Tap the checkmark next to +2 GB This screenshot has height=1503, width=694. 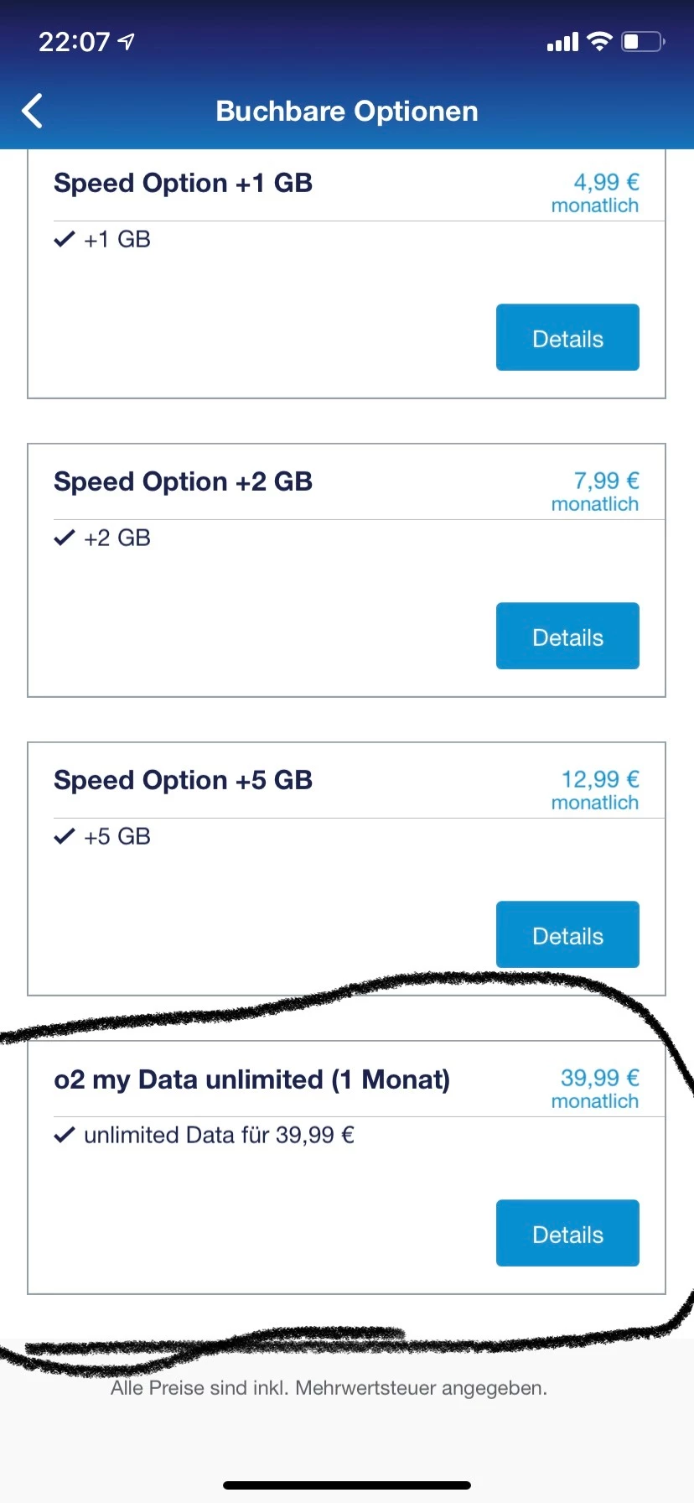pos(64,538)
